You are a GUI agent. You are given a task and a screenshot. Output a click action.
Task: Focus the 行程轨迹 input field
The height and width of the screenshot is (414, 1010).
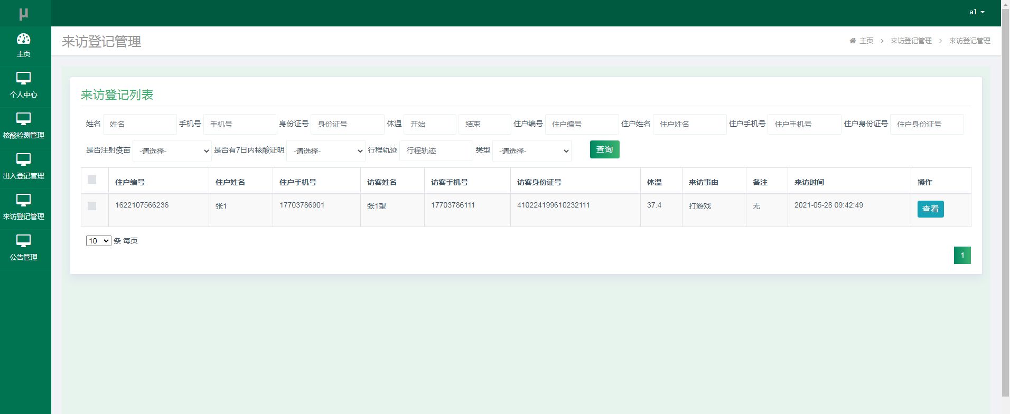(x=436, y=150)
